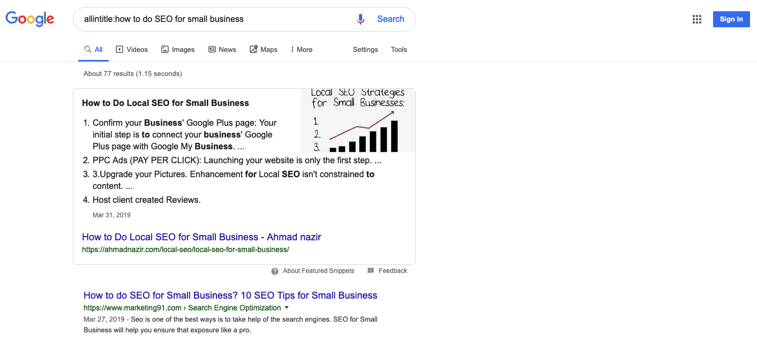Click the blue Search button

click(x=391, y=19)
